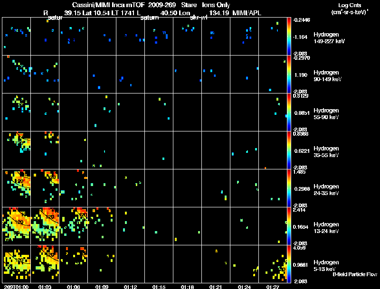Click the -0.2446 colorbar maximum value
Image resolution: width=380 pixels, height=289 pixels.
click(302, 20)
